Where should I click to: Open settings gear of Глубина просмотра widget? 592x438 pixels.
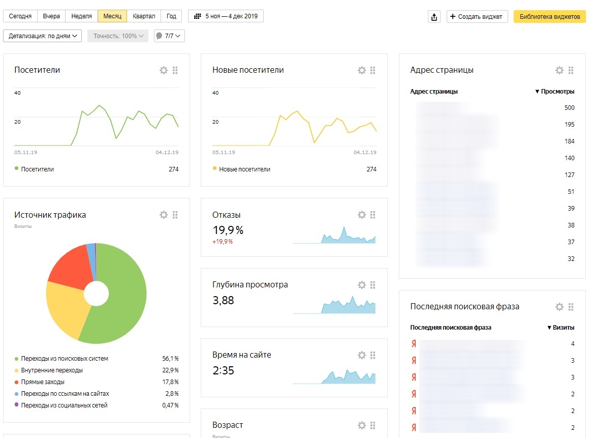[x=362, y=285]
